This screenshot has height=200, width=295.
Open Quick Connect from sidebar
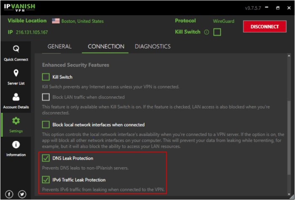[x=16, y=53]
